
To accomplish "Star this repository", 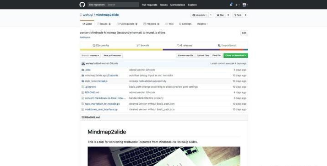I will pyautogui.click(x=220, y=15).
